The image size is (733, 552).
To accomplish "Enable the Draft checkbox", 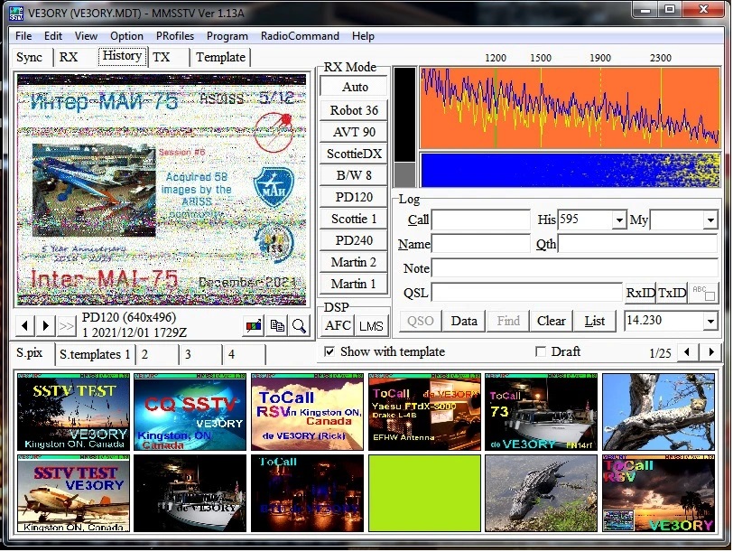I will pyautogui.click(x=542, y=351).
